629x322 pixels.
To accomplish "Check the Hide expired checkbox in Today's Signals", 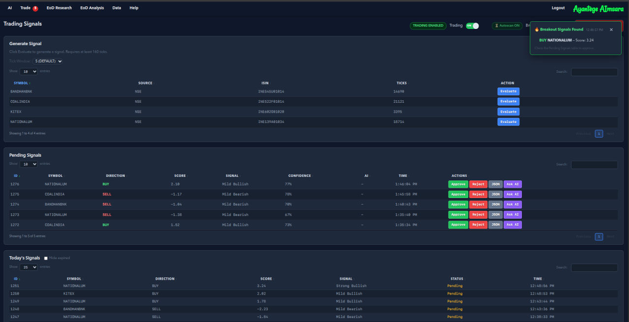I will click(45, 258).
